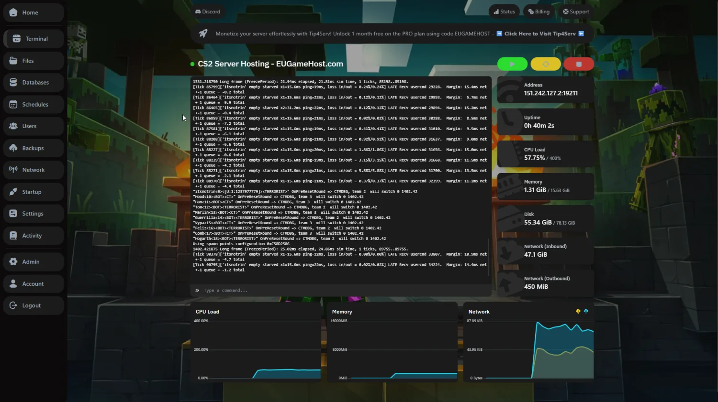This screenshot has height=402, width=718.
Task: Open Files menu label
Action: click(x=28, y=61)
